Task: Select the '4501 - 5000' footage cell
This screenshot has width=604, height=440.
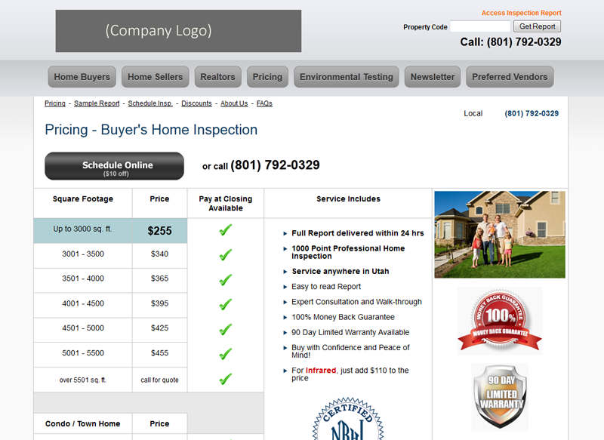Action: [x=83, y=330]
